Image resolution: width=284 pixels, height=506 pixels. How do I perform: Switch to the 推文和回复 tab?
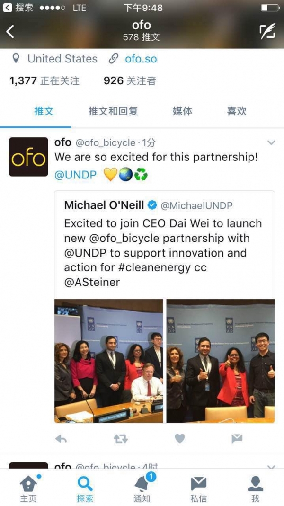tap(113, 111)
